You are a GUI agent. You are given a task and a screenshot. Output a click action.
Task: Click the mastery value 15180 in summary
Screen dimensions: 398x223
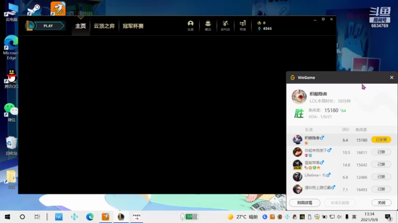pyautogui.click(x=331, y=111)
